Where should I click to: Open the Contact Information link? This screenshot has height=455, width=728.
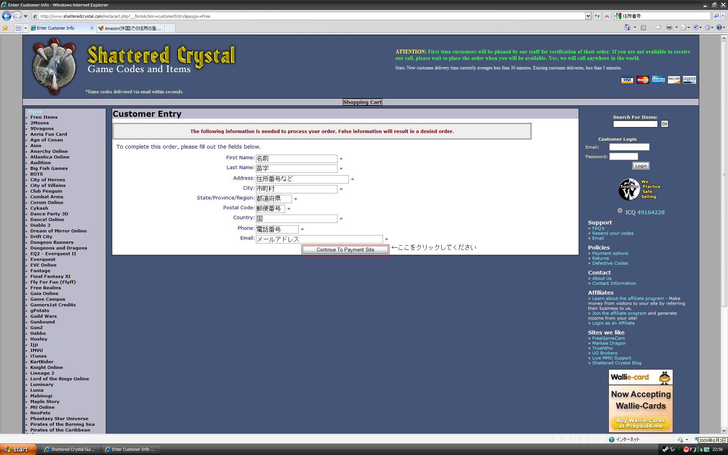(614, 283)
